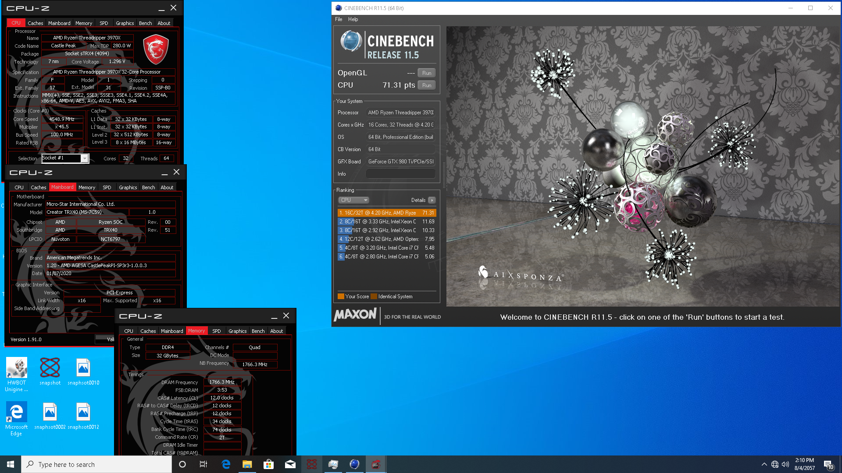The width and height of the screenshot is (842, 473).
Task: Open Microsoft Store from taskbar
Action: coord(268,464)
